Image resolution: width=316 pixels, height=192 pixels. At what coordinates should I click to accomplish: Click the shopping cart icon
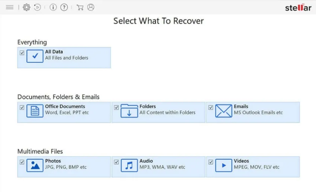[80, 7]
